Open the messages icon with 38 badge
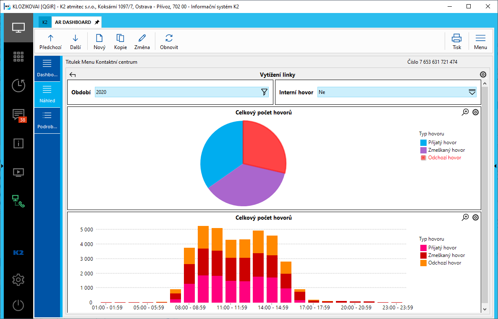 point(18,115)
